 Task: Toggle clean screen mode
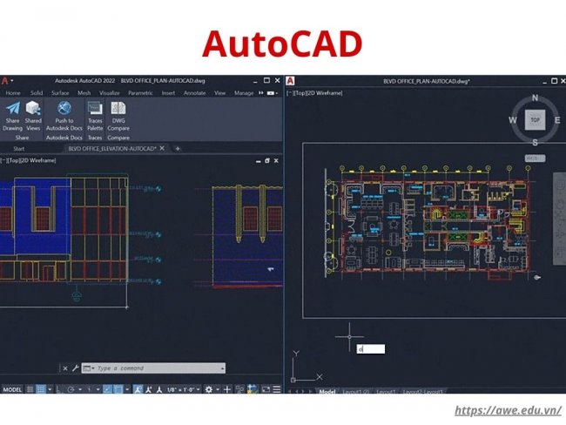266,389
